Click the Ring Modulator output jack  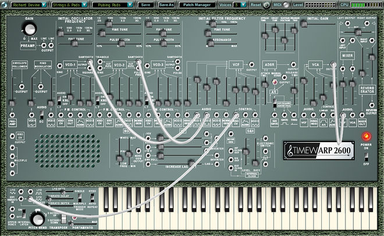pyautogui.click(x=41, y=86)
